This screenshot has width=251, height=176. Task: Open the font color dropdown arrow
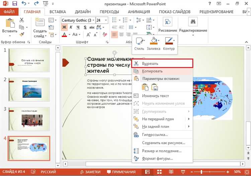(x=70, y=34)
